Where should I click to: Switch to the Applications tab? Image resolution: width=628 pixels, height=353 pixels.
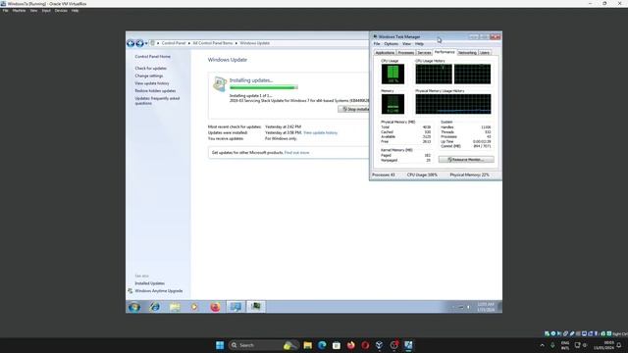click(385, 53)
